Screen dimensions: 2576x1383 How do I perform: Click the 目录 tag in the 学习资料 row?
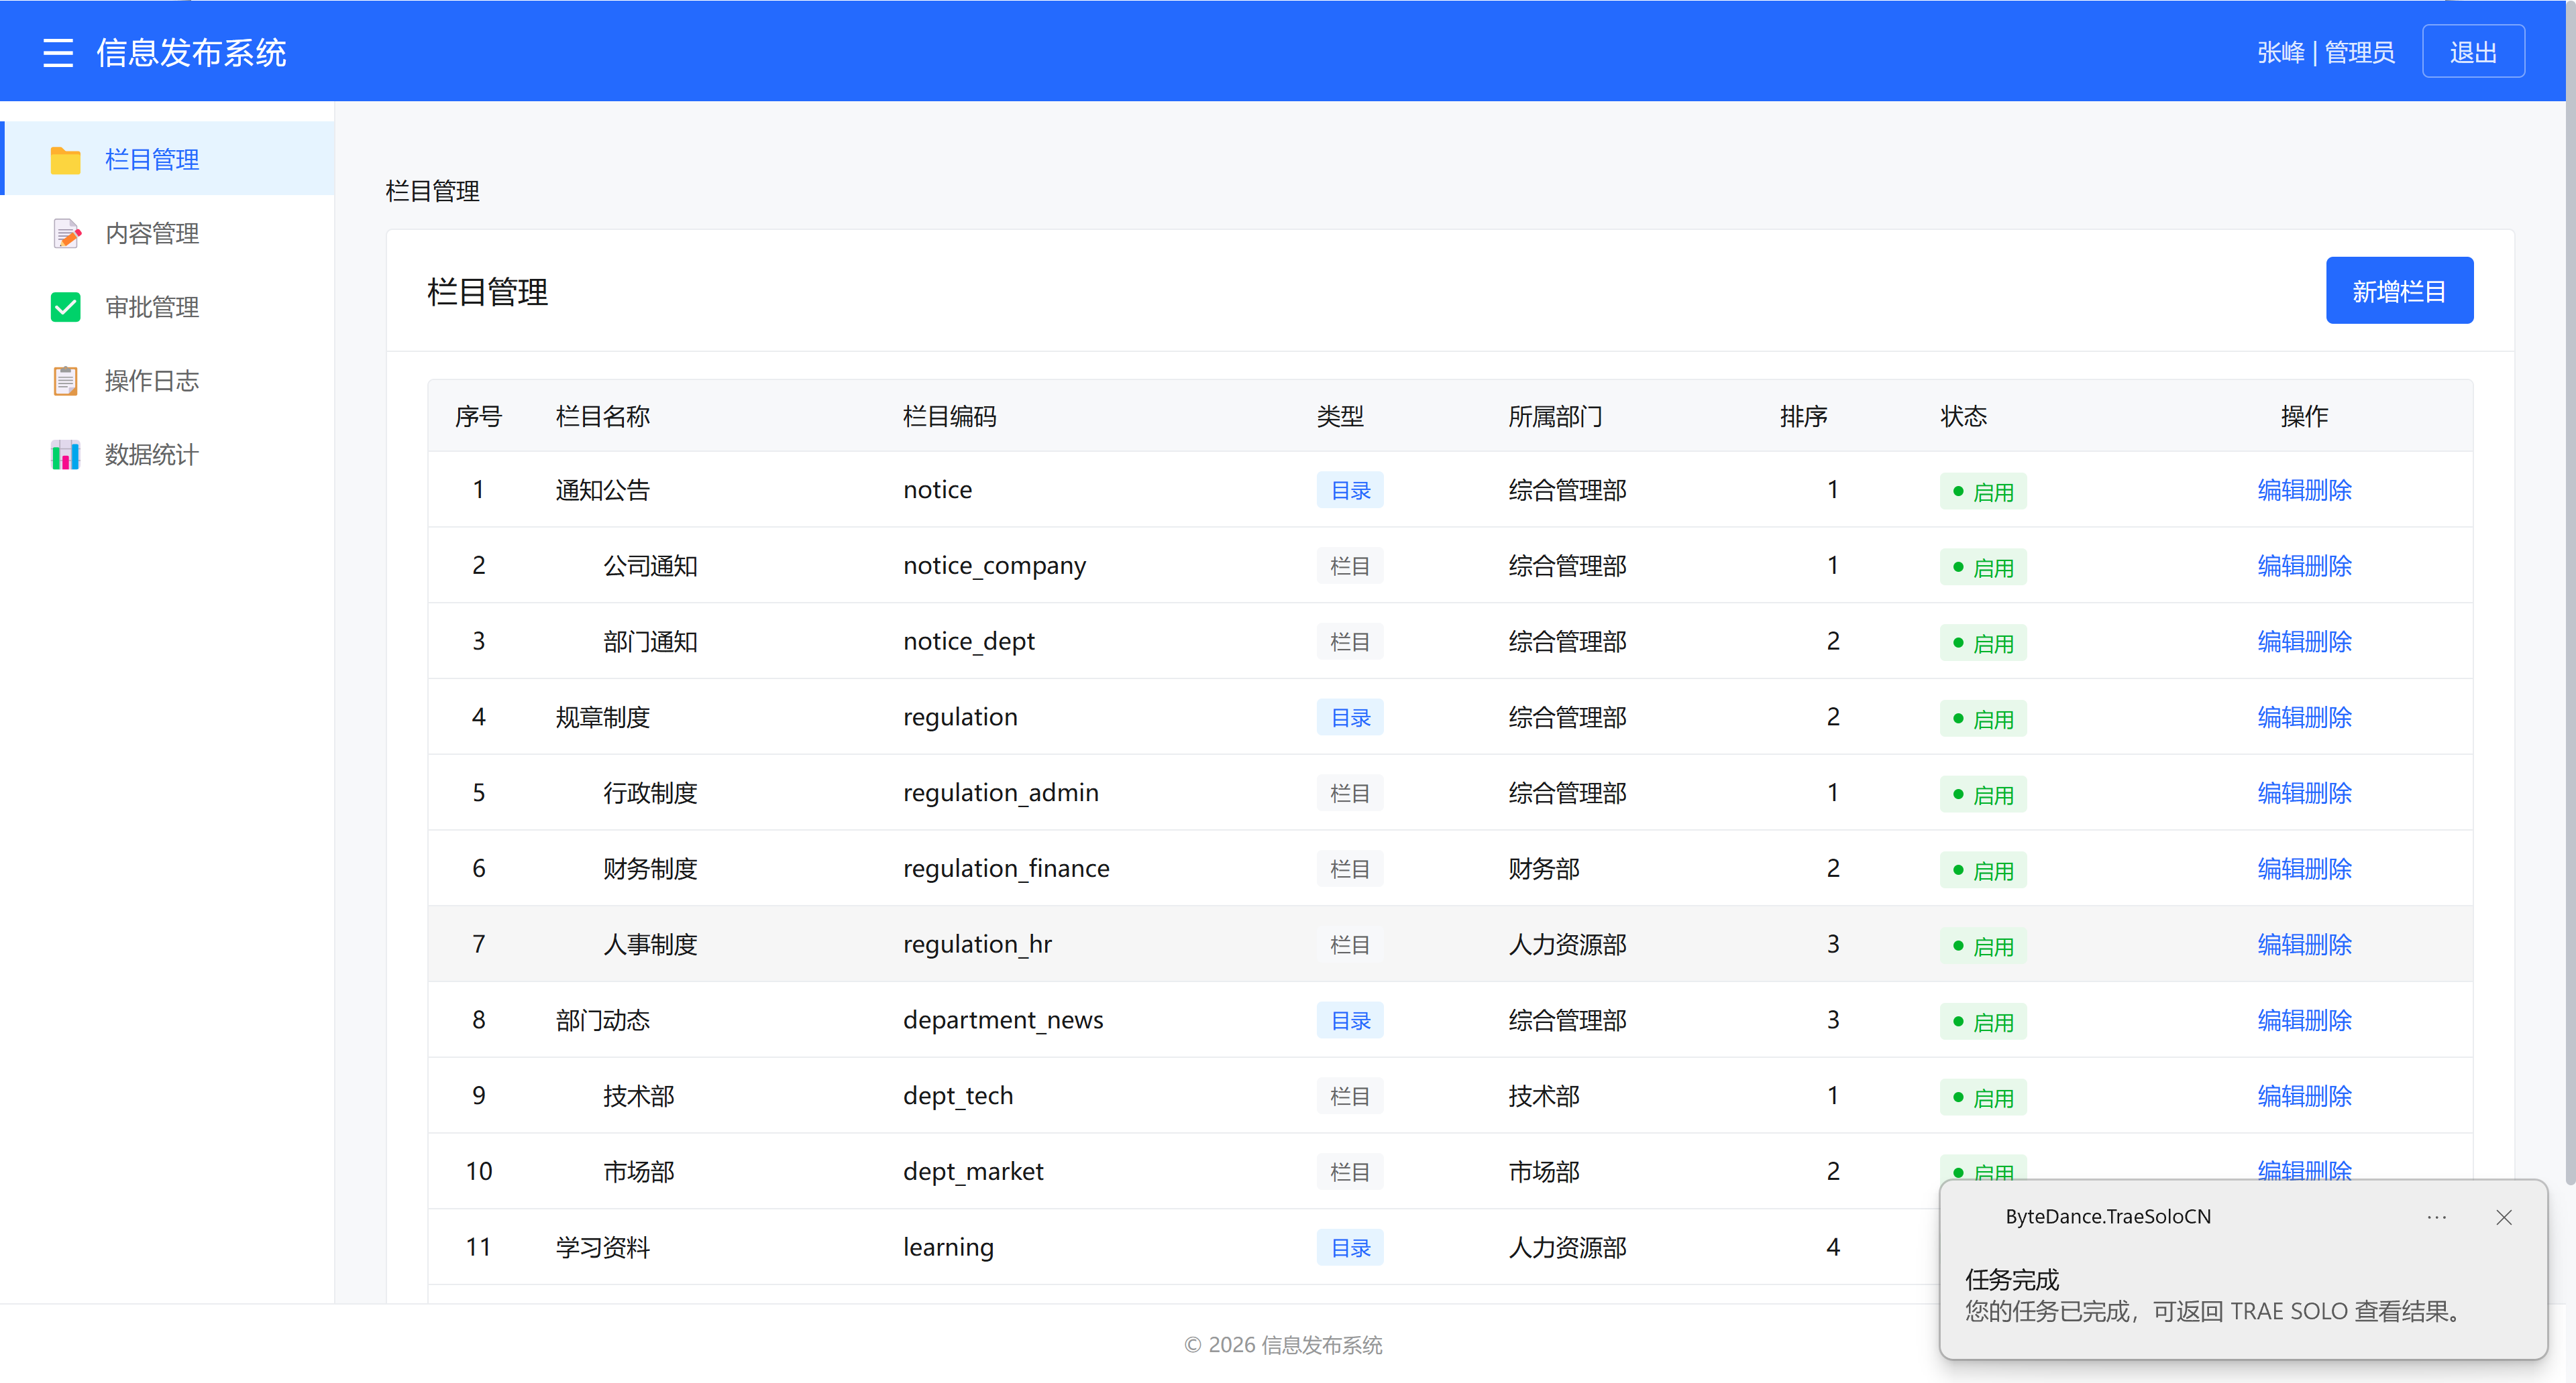pyautogui.click(x=1350, y=1248)
